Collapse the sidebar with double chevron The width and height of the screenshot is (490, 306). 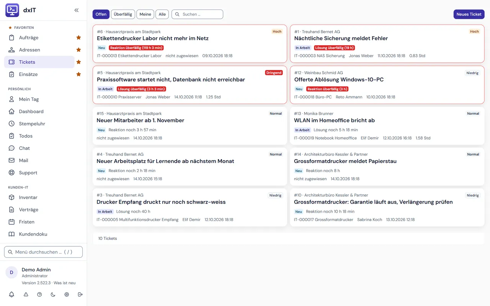(77, 10)
